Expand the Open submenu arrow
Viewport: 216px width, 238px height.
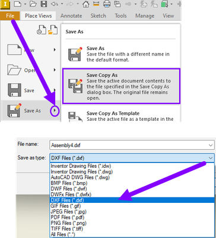[x=55, y=70]
